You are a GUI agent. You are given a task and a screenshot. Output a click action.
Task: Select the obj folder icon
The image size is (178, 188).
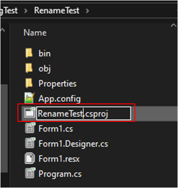29,68
